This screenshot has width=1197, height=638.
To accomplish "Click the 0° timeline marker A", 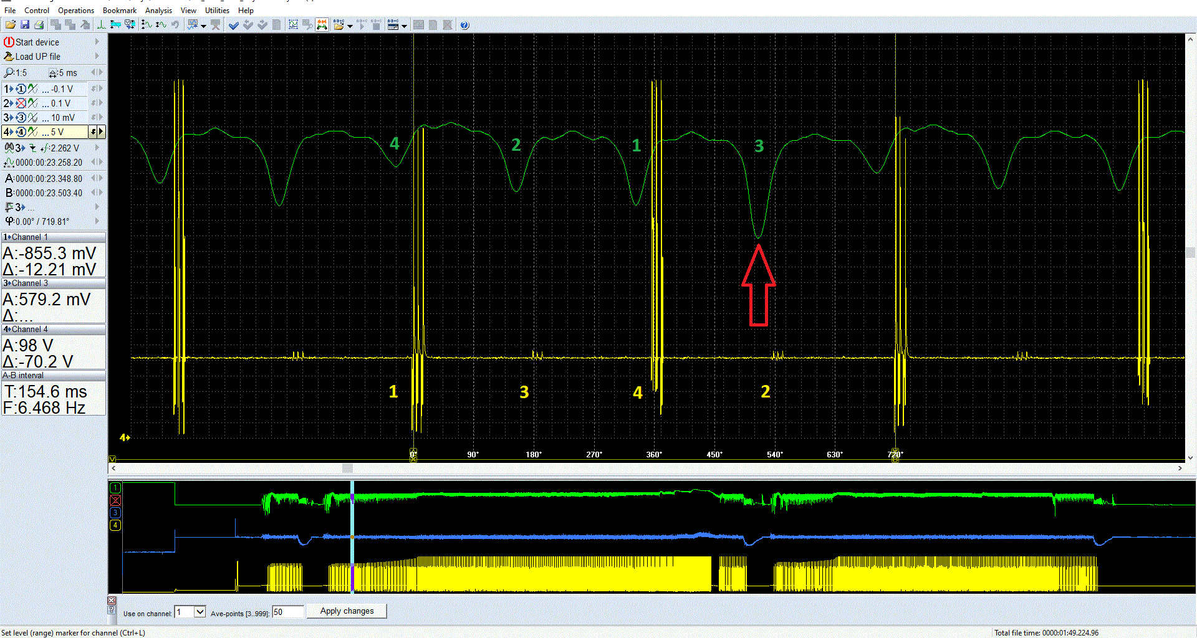I will (413, 454).
